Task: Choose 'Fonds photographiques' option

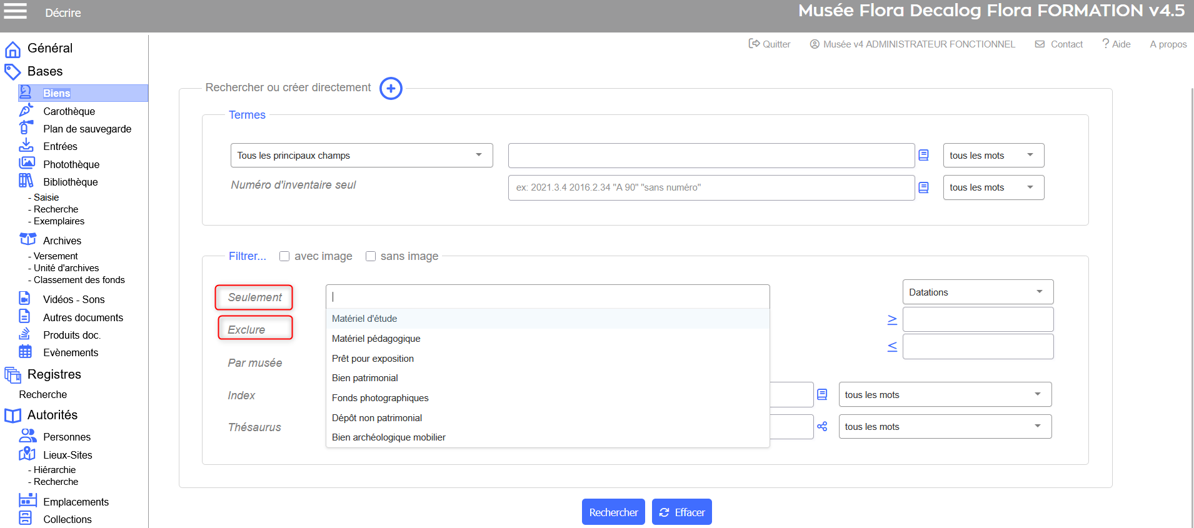Action: [x=380, y=398]
